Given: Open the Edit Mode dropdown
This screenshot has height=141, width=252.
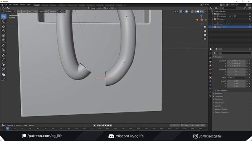Looking at the screenshot, I should pos(9,11).
